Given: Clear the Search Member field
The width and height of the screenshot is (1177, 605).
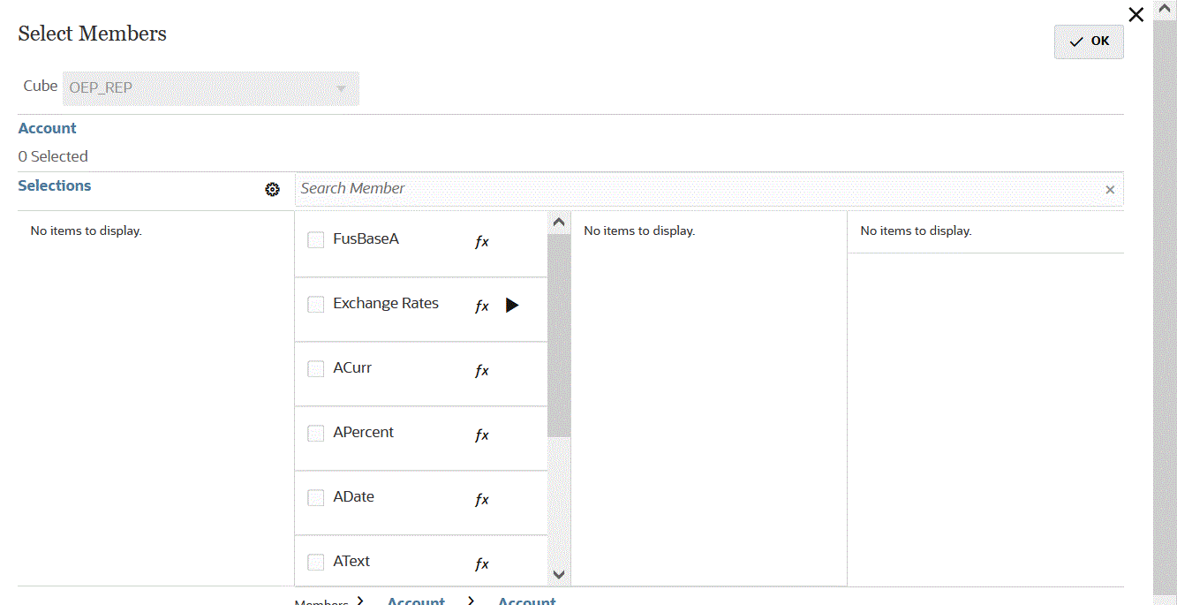Looking at the screenshot, I should pos(1110,190).
